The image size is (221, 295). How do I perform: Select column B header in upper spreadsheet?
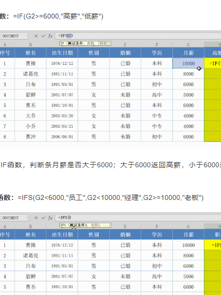point(31,45)
